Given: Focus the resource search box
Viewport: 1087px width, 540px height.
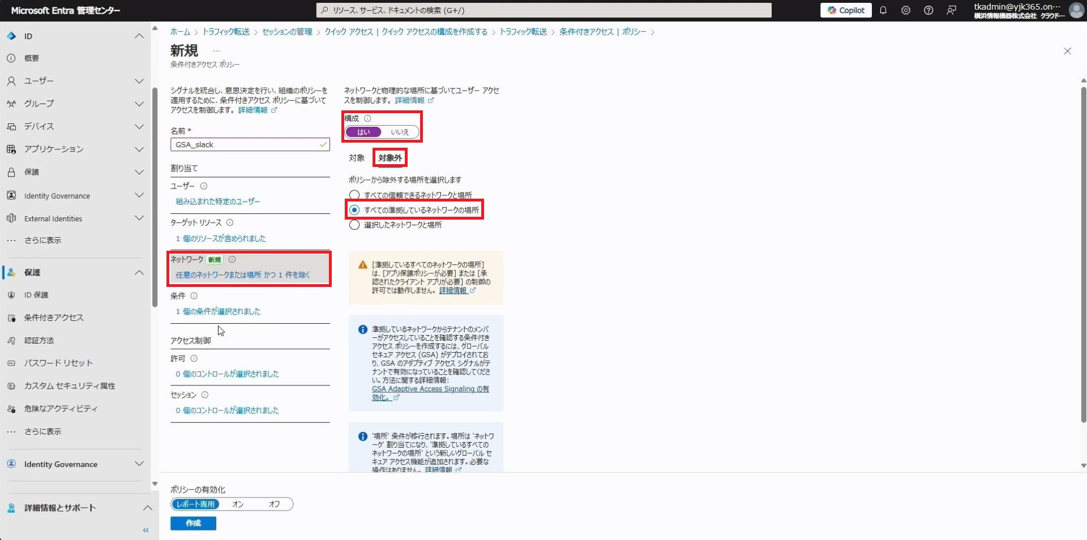Looking at the screenshot, I should (543, 10).
